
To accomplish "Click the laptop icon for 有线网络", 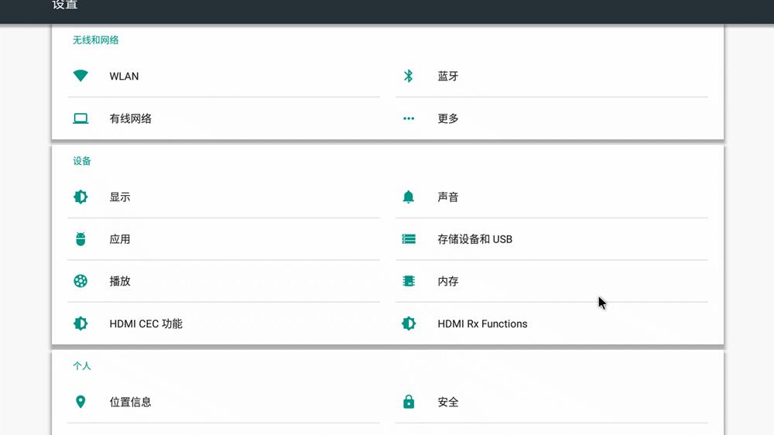I will [x=80, y=118].
